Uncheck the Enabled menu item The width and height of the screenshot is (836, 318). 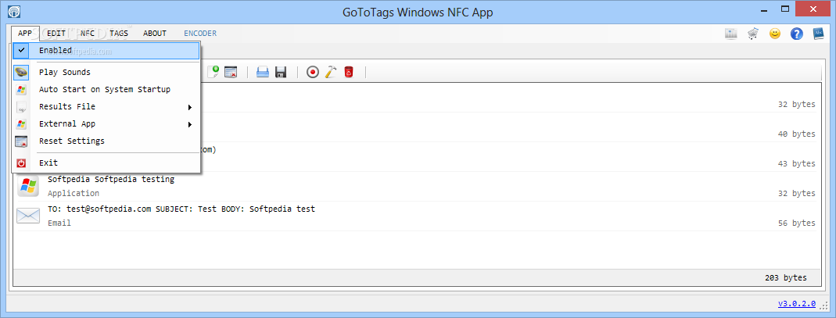click(x=106, y=51)
